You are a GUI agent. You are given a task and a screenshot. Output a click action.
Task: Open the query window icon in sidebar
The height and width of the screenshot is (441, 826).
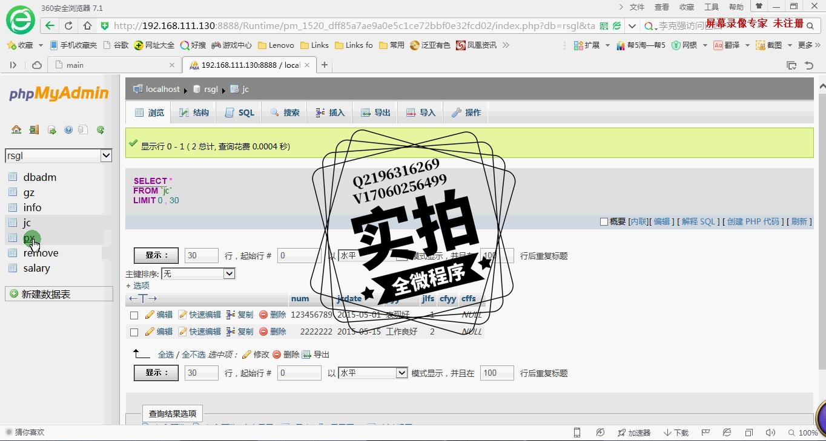(x=52, y=129)
